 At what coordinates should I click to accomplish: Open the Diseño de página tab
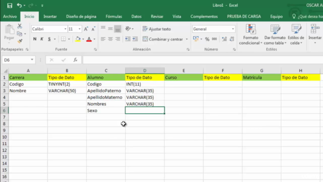click(81, 17)
